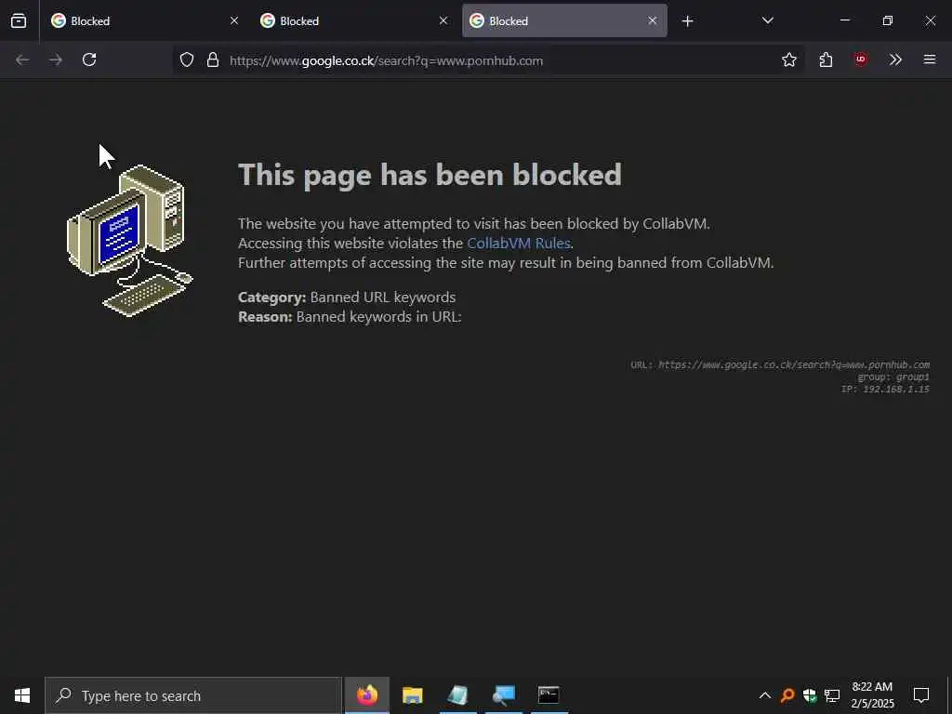Open File Explorer from the taskbar
Screen dimensions: 952x714
[x=412, y=695]
